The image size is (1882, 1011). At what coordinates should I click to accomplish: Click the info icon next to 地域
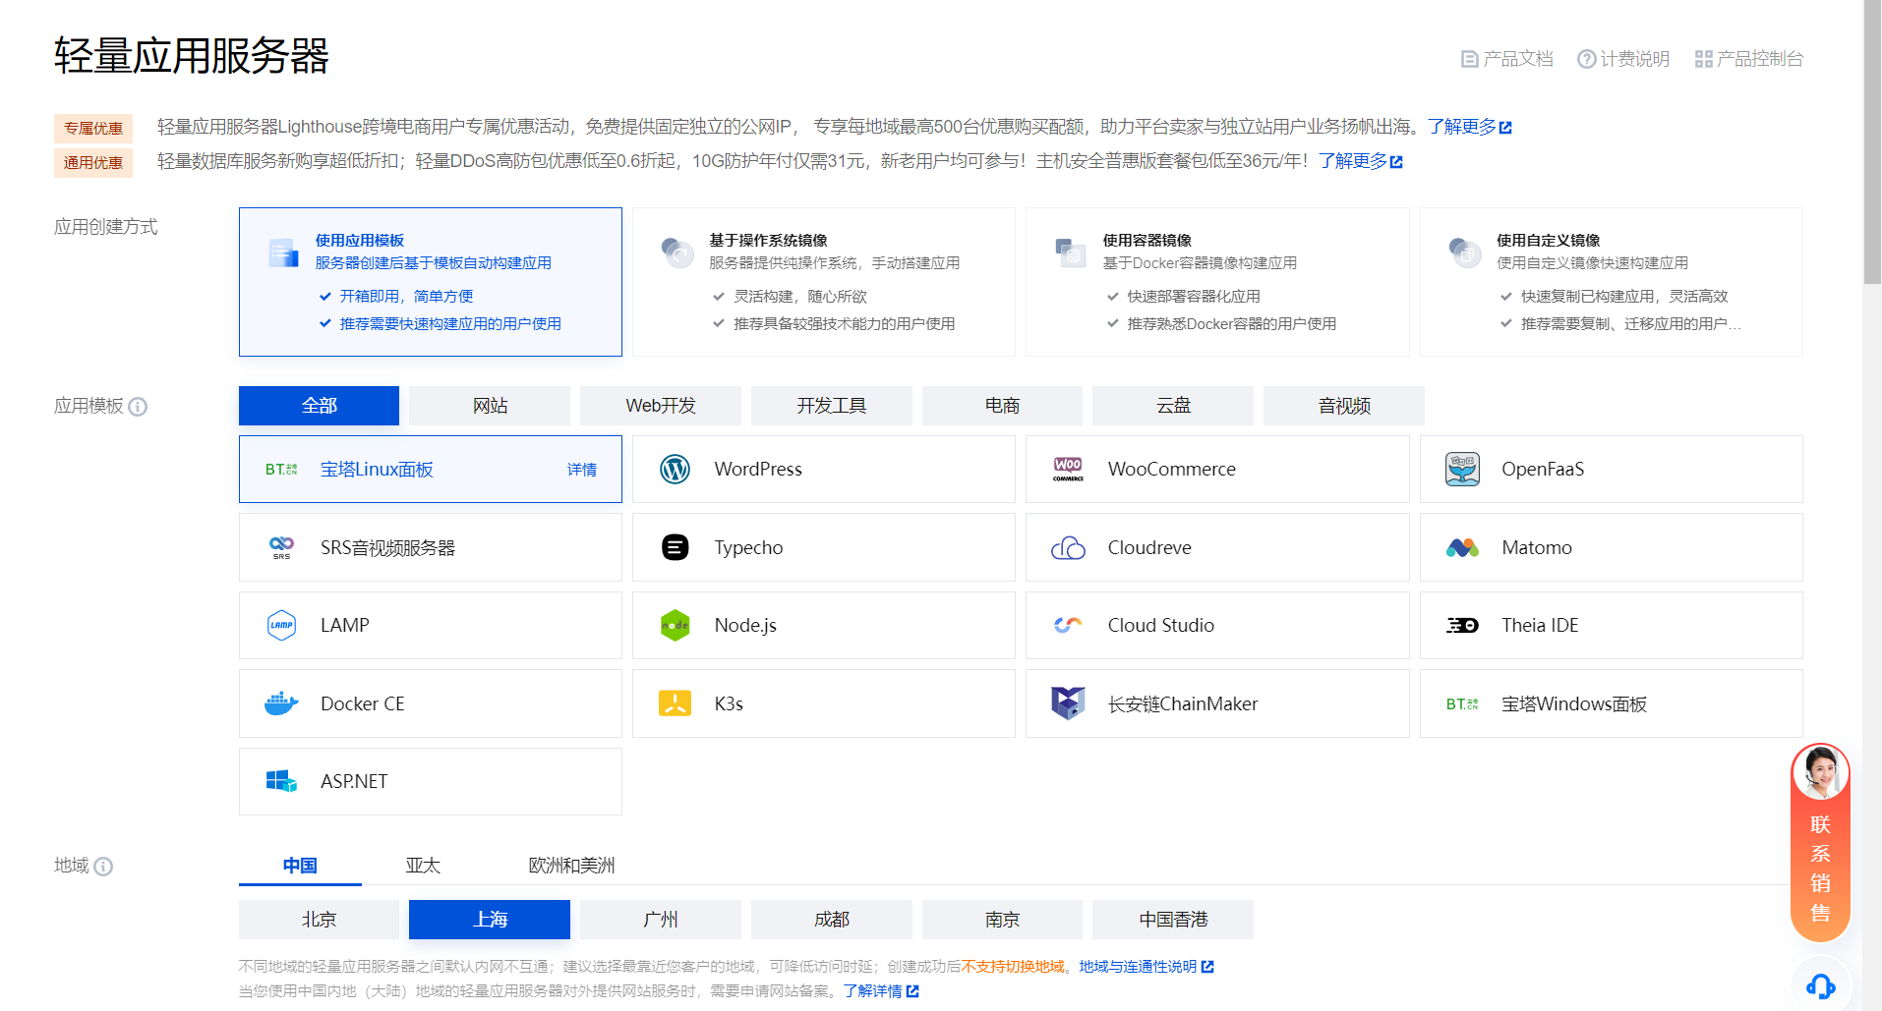pos(103,867)
